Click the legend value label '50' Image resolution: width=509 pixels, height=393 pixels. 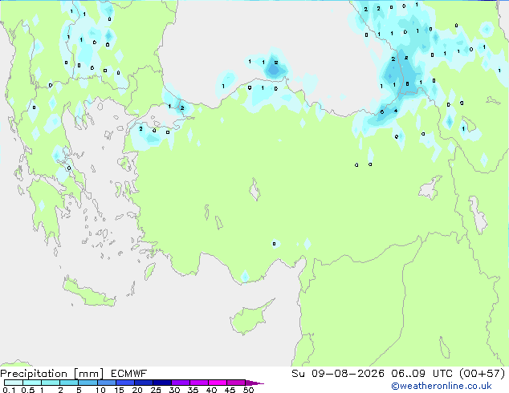(x=249, y=390)
